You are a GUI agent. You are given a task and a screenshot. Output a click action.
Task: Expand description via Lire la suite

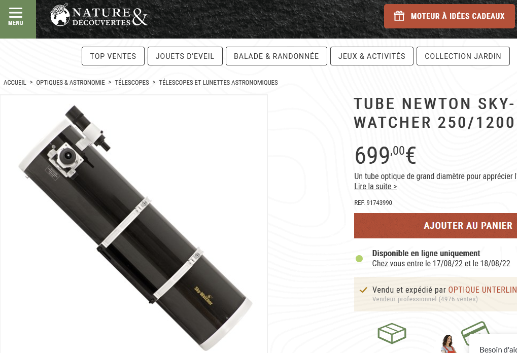(x=375, y=186)
